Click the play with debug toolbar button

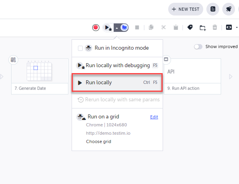tap(108, 28)
